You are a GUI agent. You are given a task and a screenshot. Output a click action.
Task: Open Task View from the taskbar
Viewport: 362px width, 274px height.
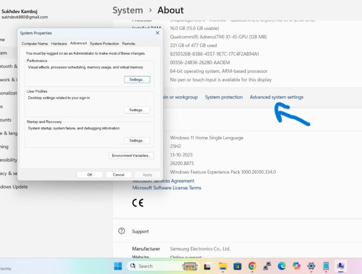coord(207,266)
